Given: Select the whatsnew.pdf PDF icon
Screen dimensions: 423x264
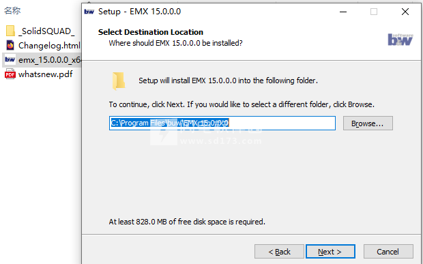Looking at the screenshot, I should (10, 74).
